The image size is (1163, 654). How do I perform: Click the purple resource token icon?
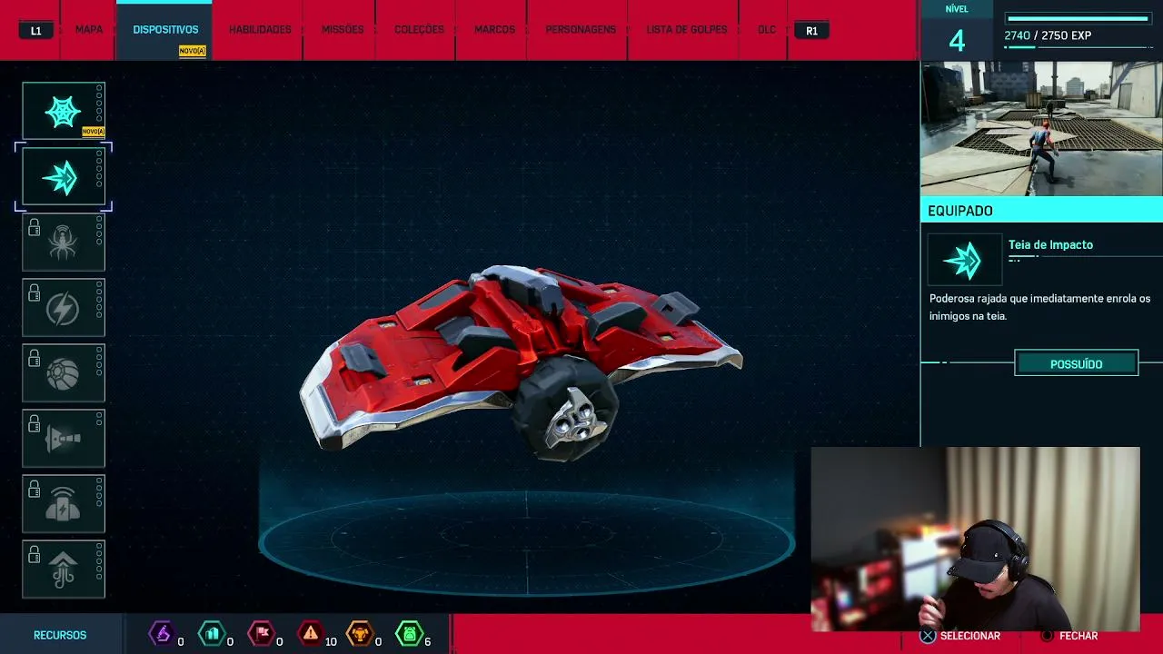point(162,633)
